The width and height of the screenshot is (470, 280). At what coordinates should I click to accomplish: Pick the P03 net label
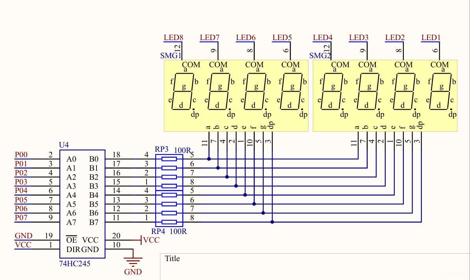21,182
